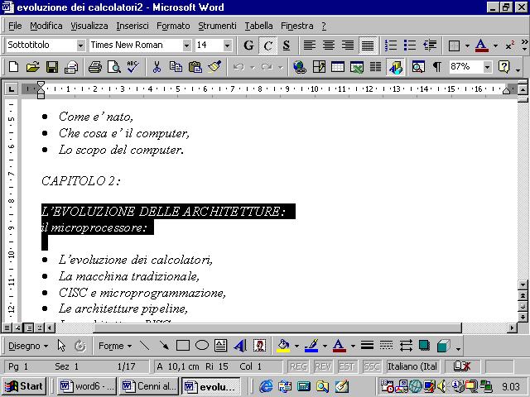Viewport: 530px width, 397px height.
Task: Apply the yellow fill color
Action: [283, 346]
